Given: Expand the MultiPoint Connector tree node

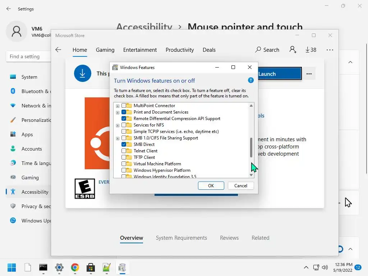Looking at the screenshot, I should click(x=118, y=106).
